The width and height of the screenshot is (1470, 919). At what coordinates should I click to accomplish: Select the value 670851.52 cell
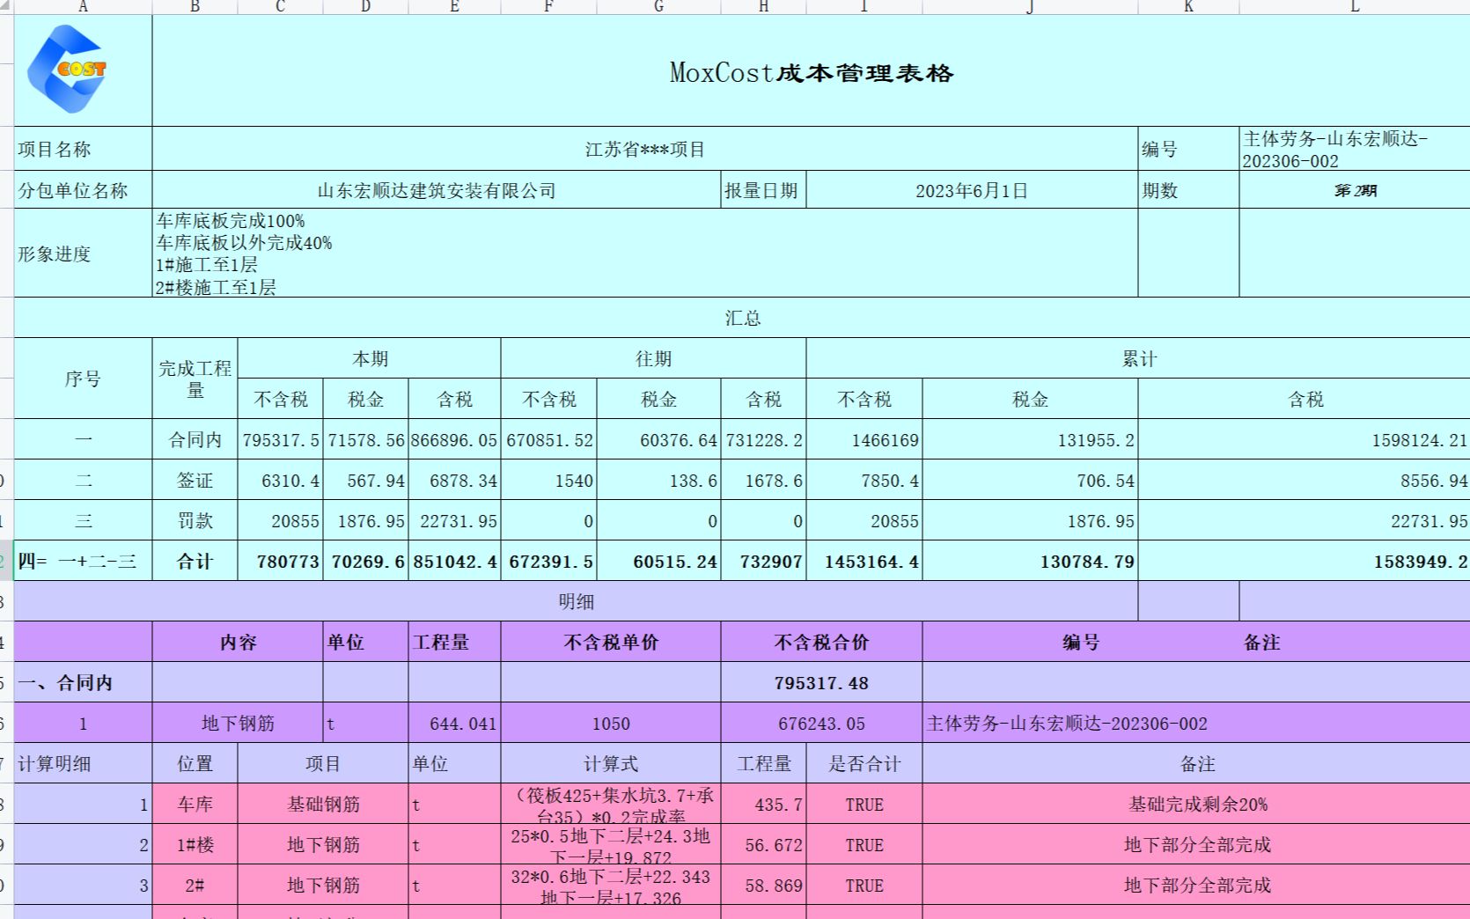pyautogui.click(x=548, y=439)
